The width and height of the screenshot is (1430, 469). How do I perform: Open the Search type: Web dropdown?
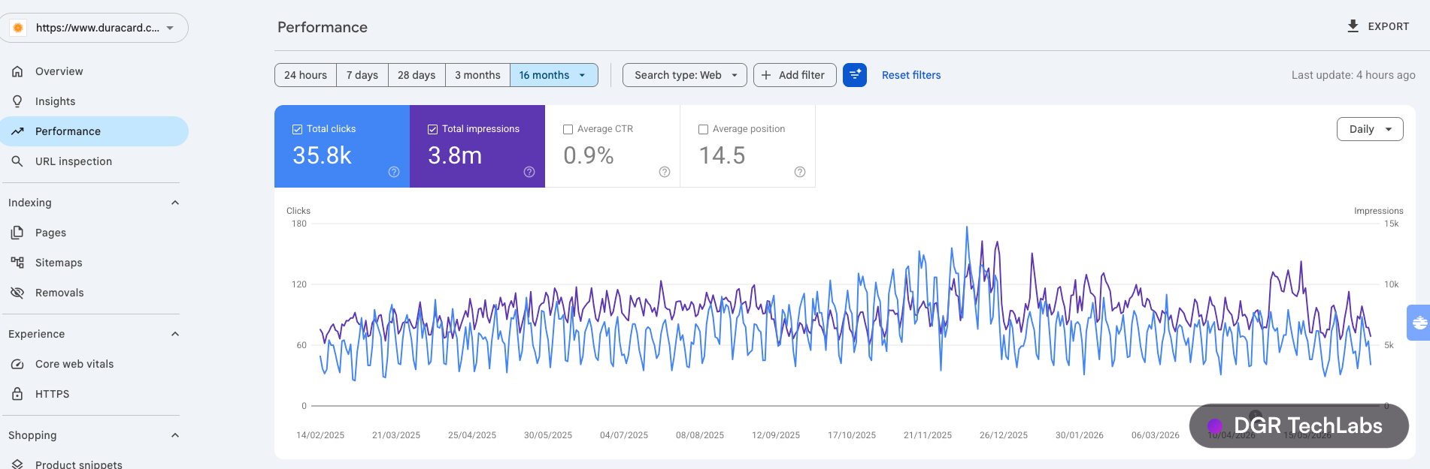coord(685,75)
